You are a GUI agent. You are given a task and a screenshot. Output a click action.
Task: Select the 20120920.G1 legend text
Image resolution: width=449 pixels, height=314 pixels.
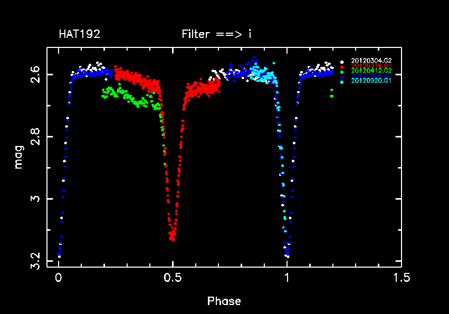(x=371, y=81)
